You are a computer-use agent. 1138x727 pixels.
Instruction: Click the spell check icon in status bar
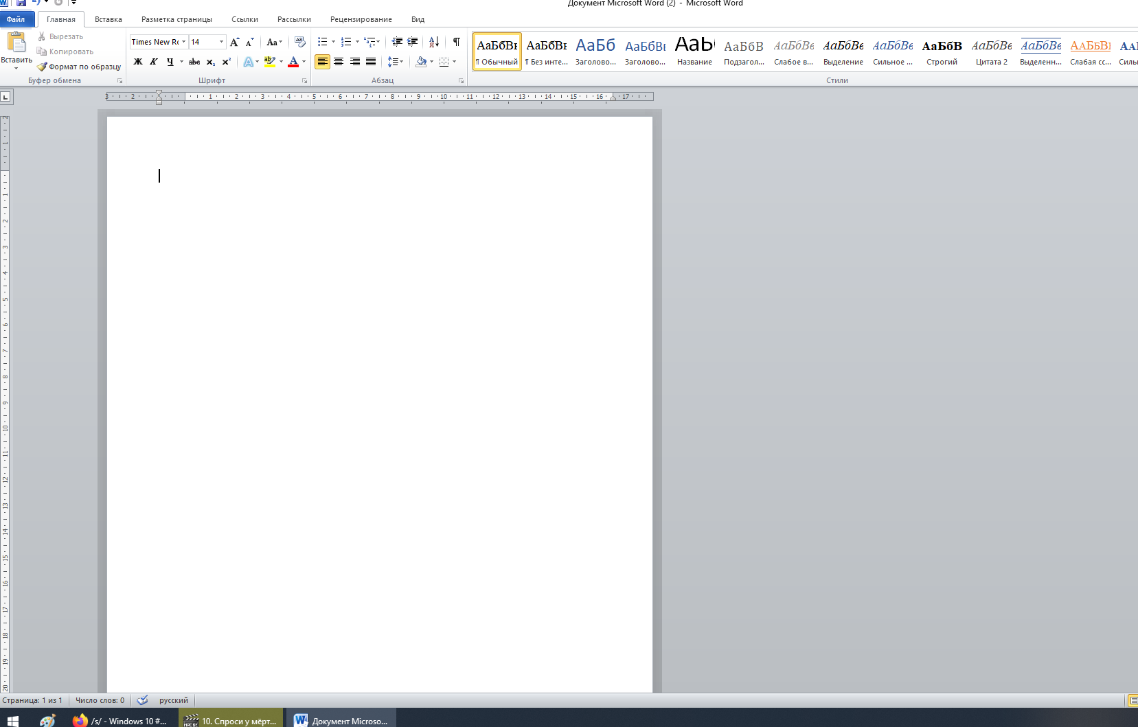[142, 700]
